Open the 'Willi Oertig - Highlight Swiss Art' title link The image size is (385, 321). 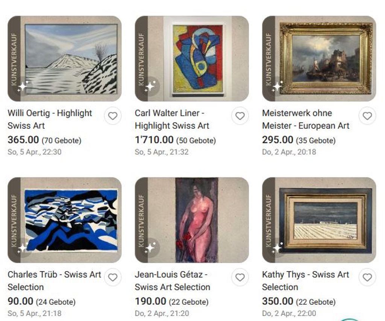[50, 119]
